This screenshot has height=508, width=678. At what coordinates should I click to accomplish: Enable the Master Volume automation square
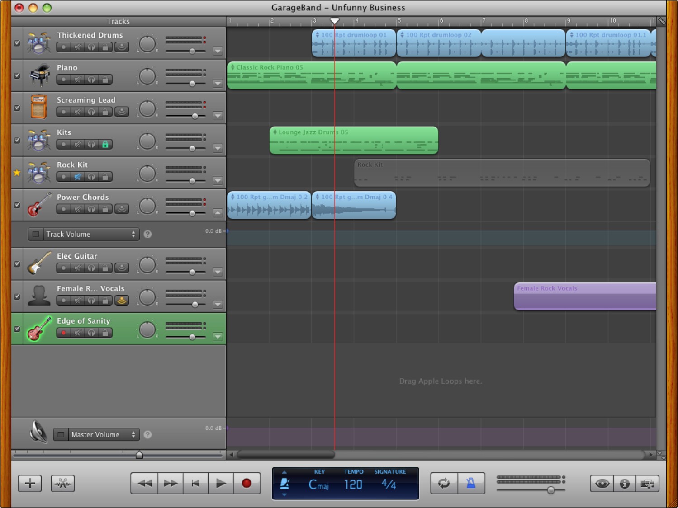pos(61,435)
